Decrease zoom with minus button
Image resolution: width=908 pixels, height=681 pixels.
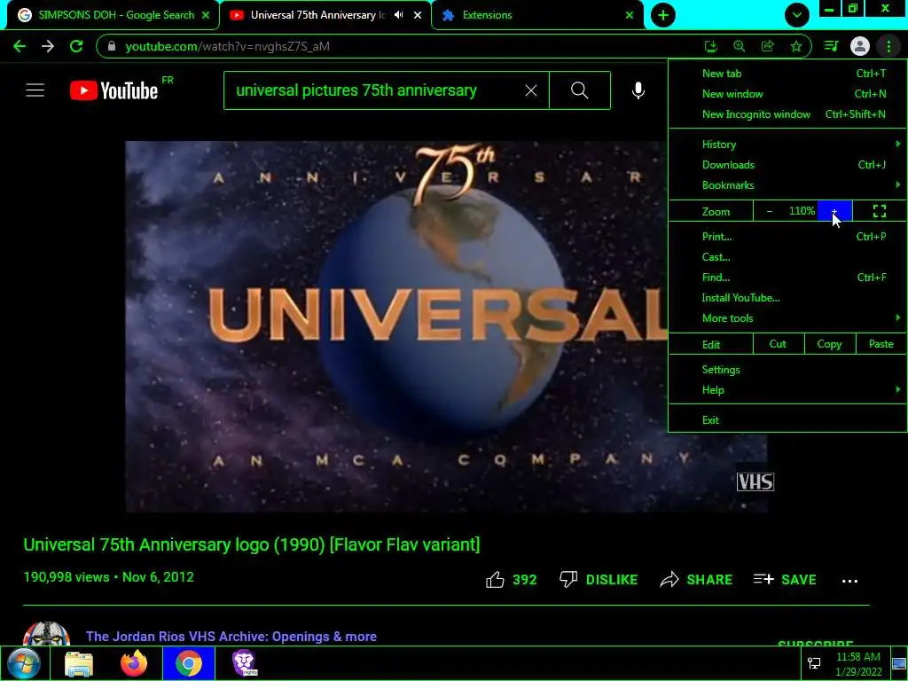tap(769, 211)
